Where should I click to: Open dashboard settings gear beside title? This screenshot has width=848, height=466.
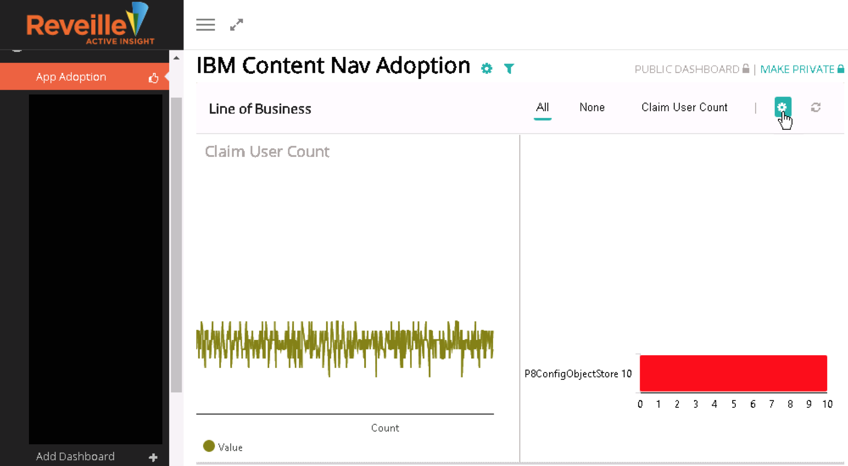coord(487,68)
